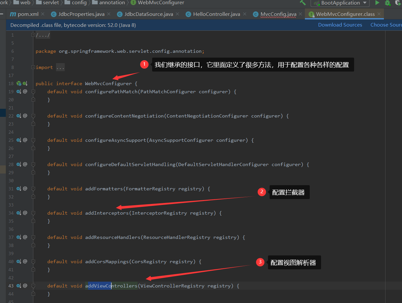
Task: Collapse the addInterceptors method fold on line 34
Action: [x=33, y=213]
